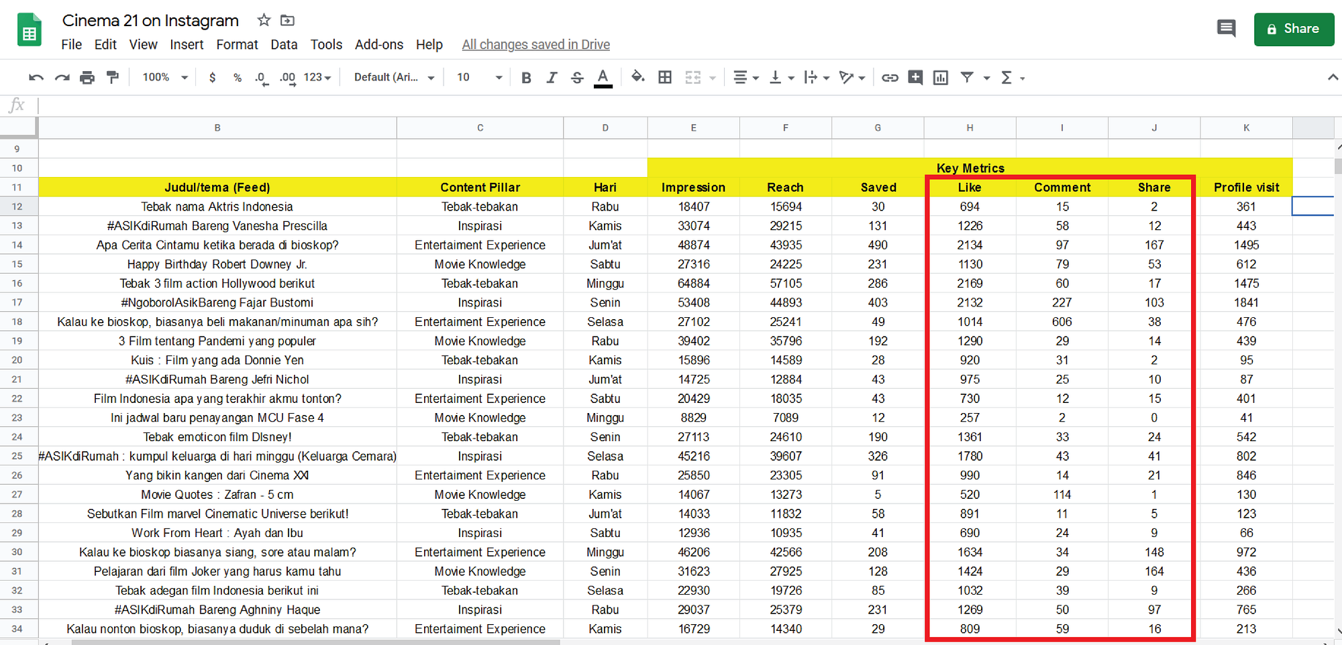Collapse the menus with the up chevron
1342x645 pixels.
(1333, 78)
